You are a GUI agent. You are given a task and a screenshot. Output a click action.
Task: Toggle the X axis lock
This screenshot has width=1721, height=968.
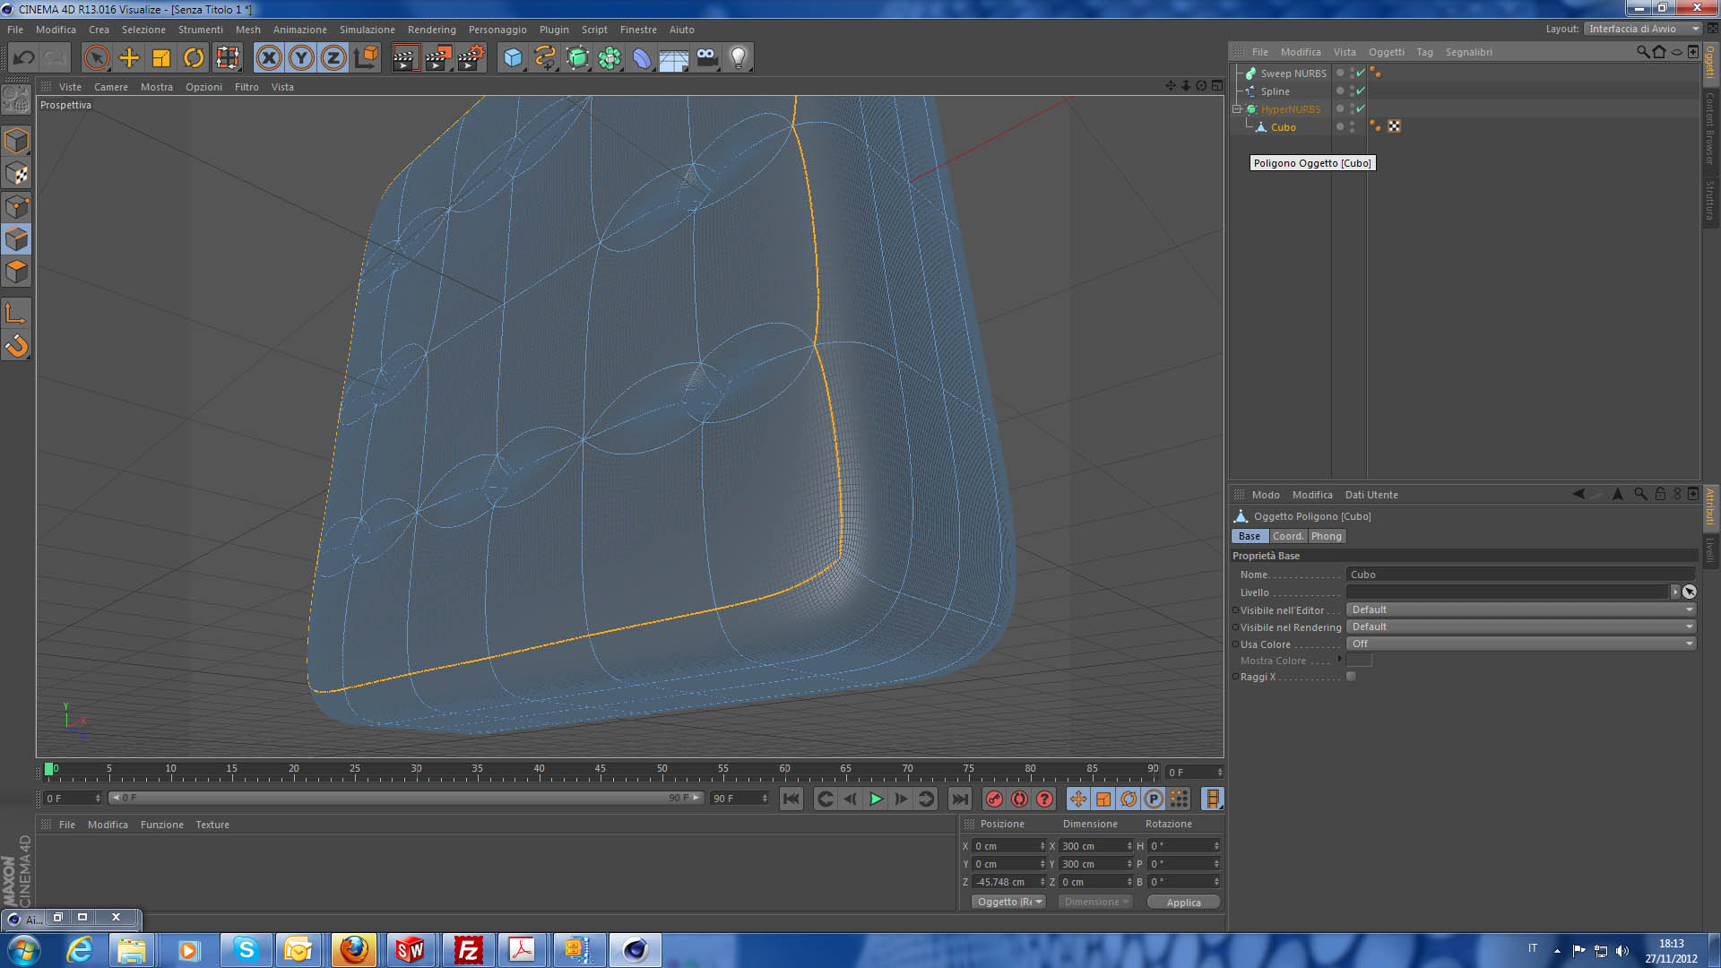268,58
